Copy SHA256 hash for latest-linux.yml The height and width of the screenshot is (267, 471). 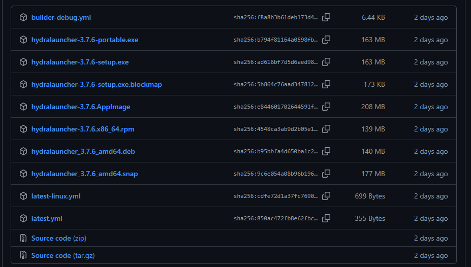[x=326, y=196]
